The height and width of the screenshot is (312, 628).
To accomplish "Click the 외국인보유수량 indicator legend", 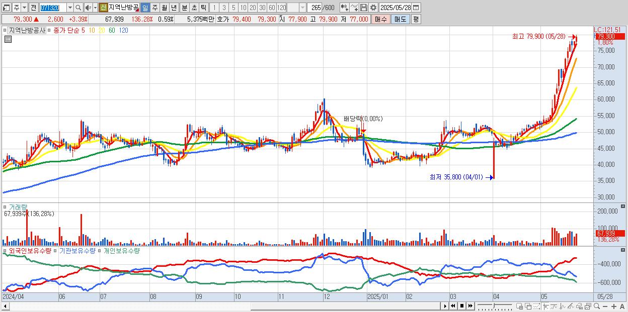I will [30, 250].
